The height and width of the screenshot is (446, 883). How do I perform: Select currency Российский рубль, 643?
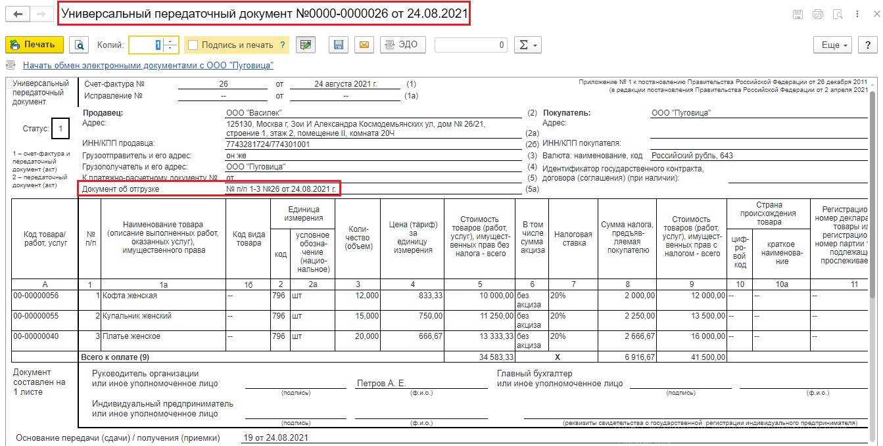[x=692, y=156]
